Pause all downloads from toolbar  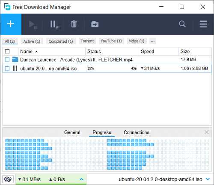pos(55,25)
